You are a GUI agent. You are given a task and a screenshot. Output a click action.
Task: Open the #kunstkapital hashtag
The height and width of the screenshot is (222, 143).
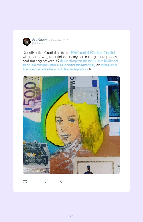point(71,61)
